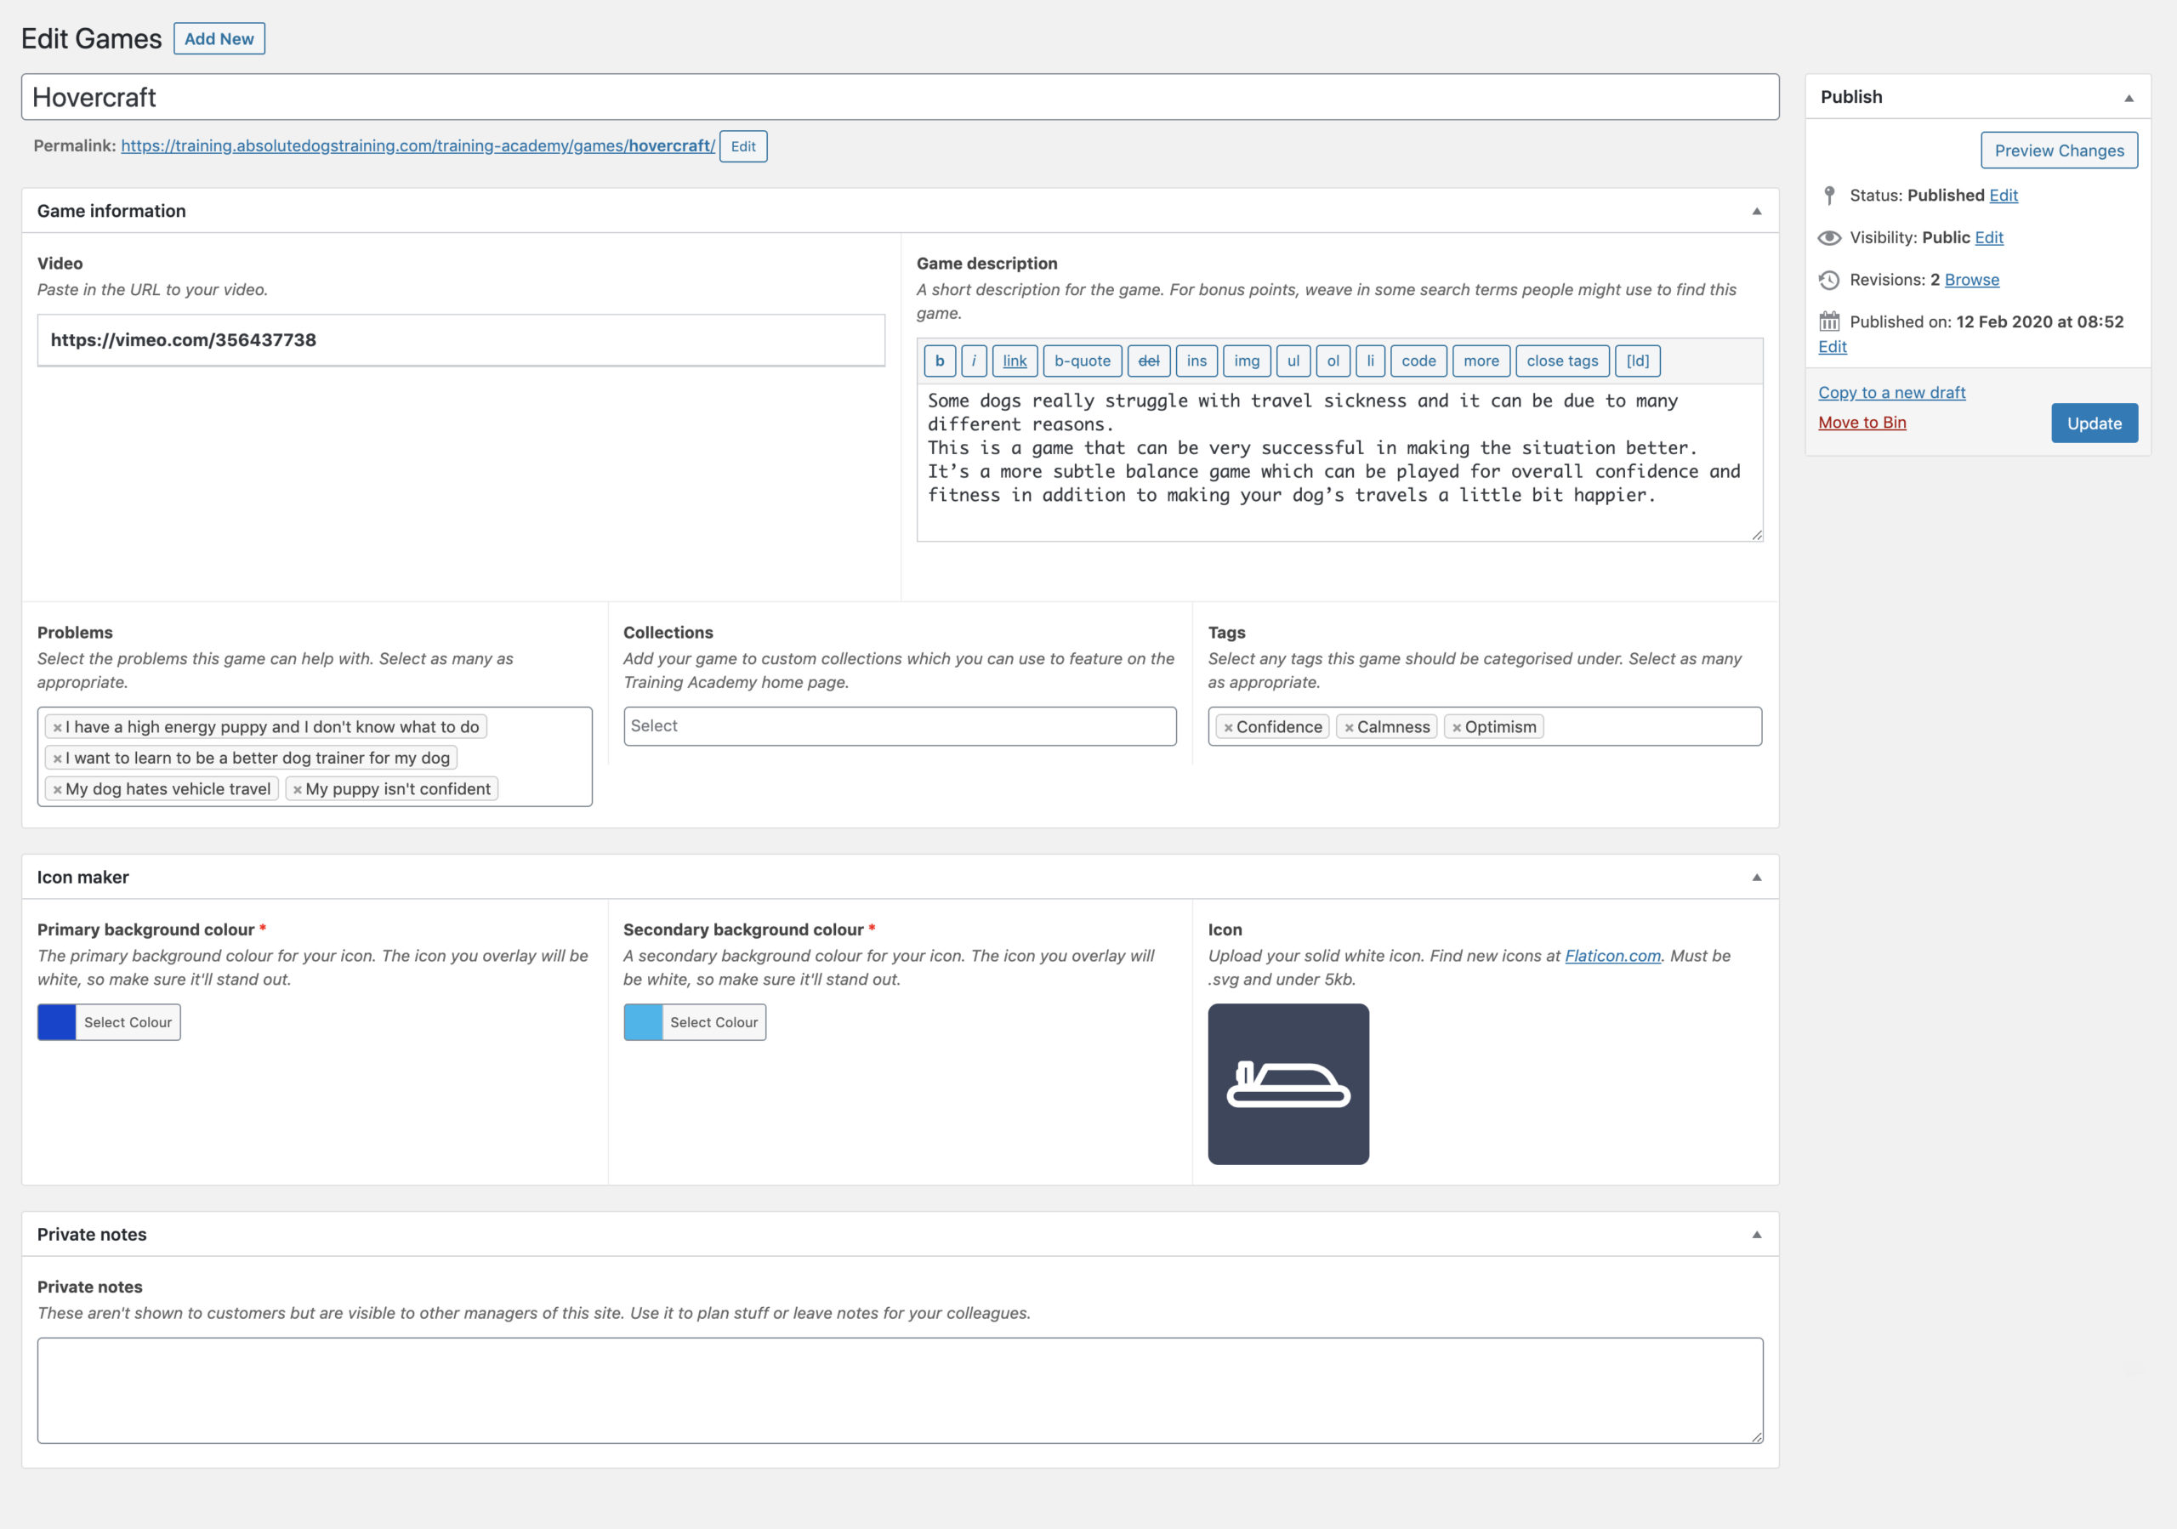Image resolution: width=2177 pixels, height=1529 pixels.
Task: Remove the better dog trainer problem
Action: (57, 759)
